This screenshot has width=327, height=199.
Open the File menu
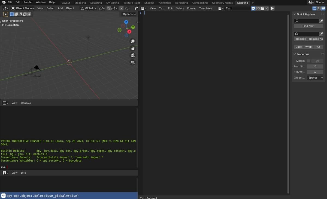(10, 2)
